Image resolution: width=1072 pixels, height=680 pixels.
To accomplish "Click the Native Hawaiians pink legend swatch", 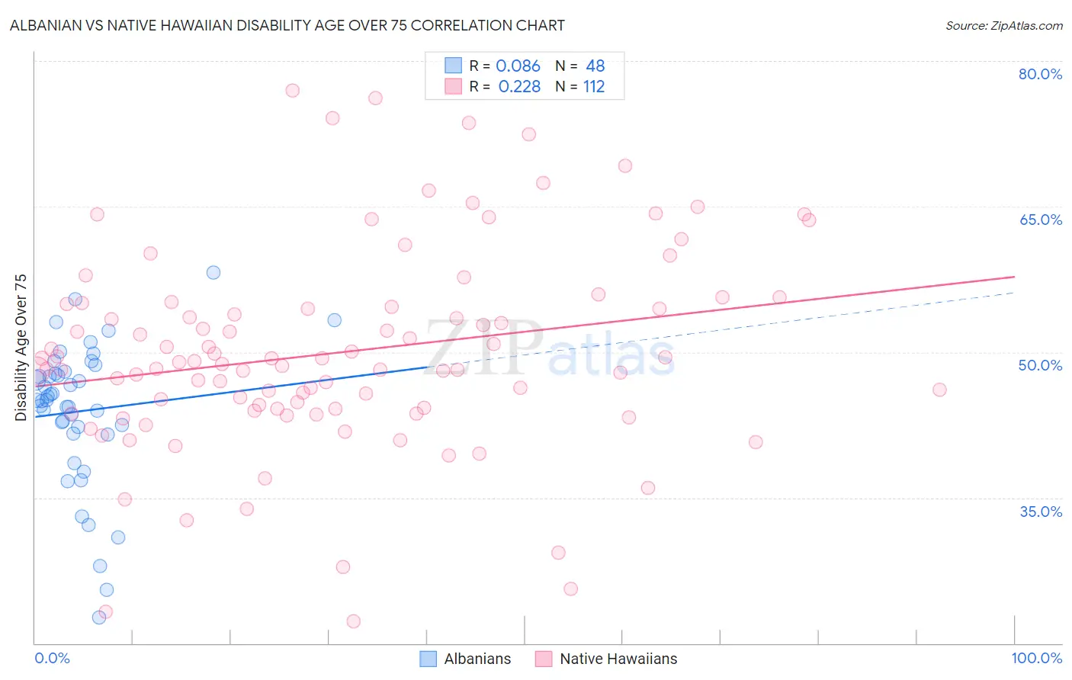I will (544, 659).
